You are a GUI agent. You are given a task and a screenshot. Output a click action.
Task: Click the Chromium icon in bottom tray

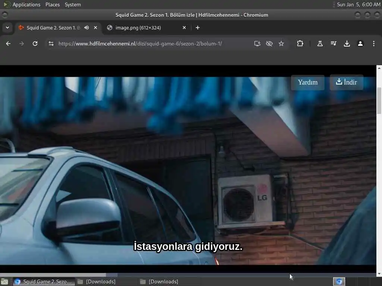click(339, 282)
